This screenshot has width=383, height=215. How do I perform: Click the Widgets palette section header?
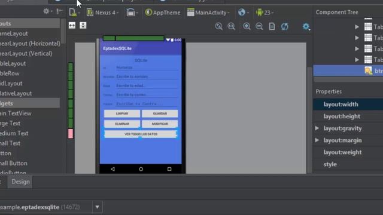[30, 103]
